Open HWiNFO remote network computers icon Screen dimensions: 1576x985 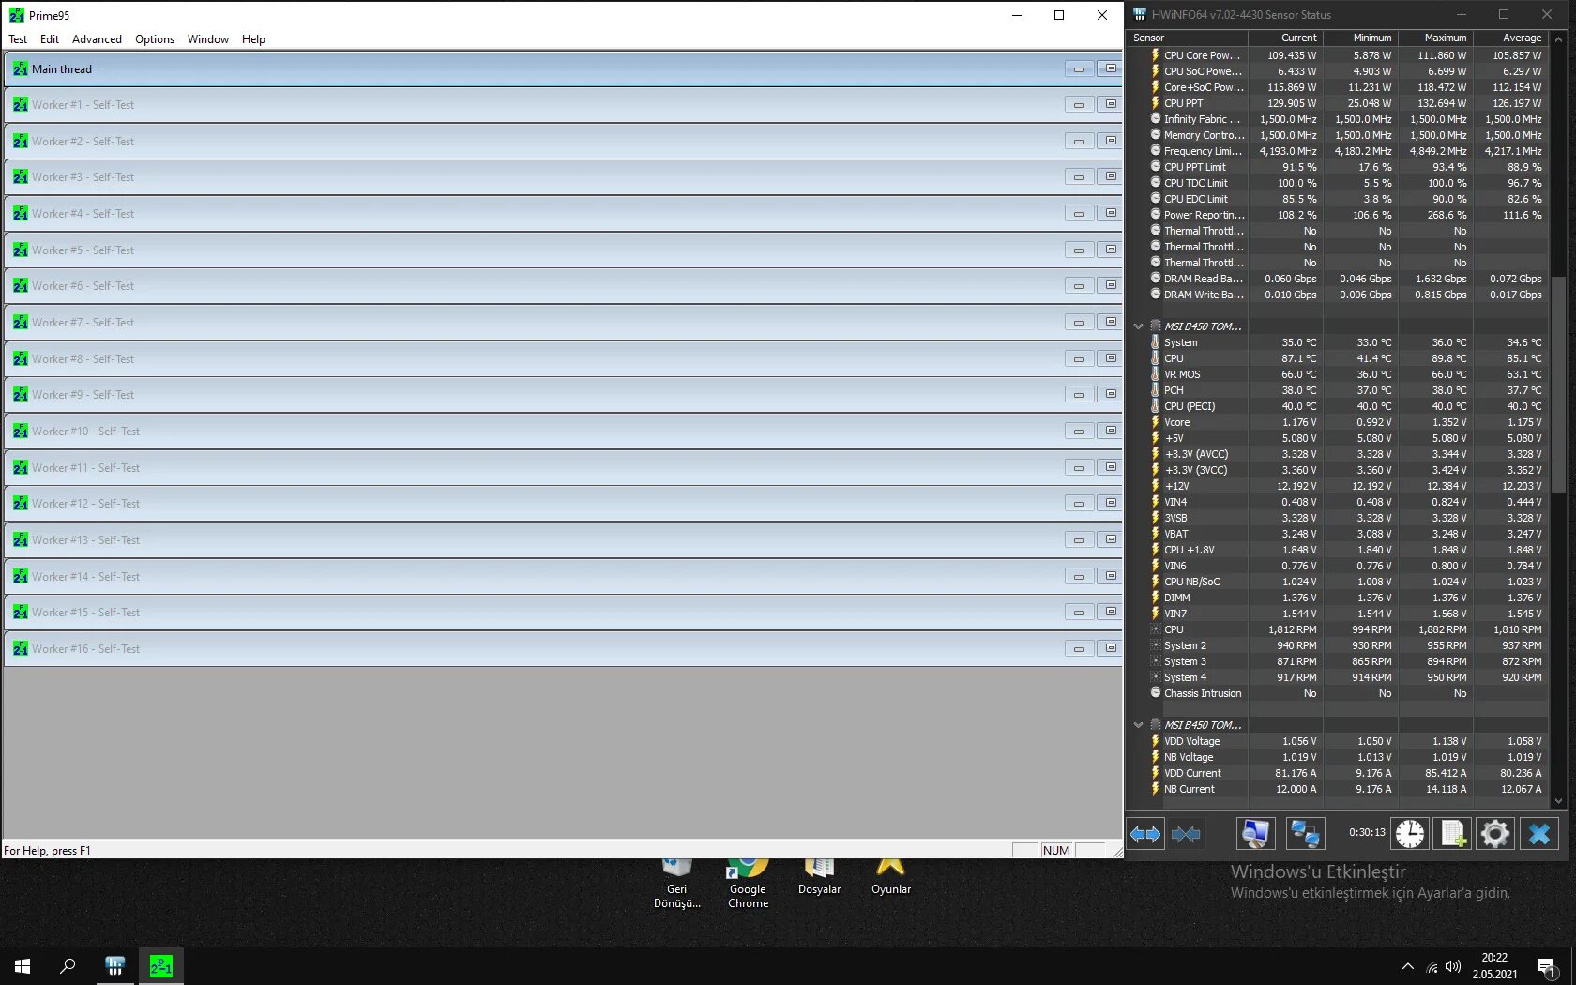tap(1304, 833)
